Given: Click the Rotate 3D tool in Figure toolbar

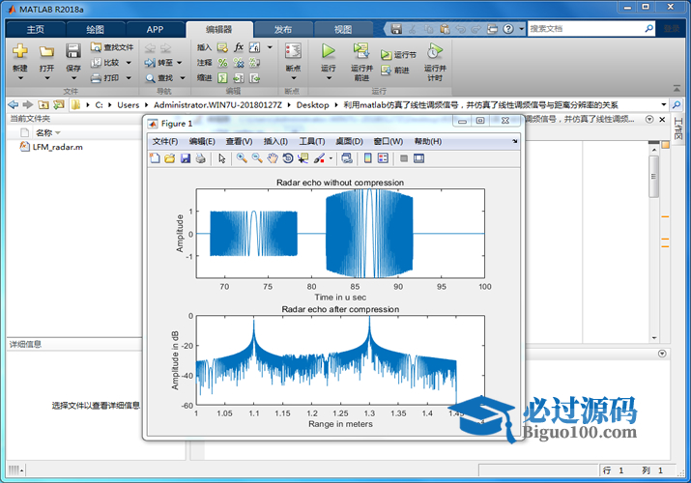Looking at the screenshot, I should tap(288, 158).
